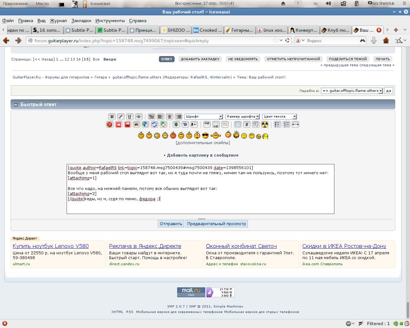Open the Закладки menu
This screenshot has width=410, height=328.
(81, 20)
